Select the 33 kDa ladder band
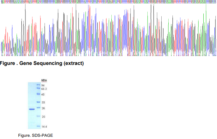Image resolution: width=217 pixels, height=139 pixels. click(38, 102)
